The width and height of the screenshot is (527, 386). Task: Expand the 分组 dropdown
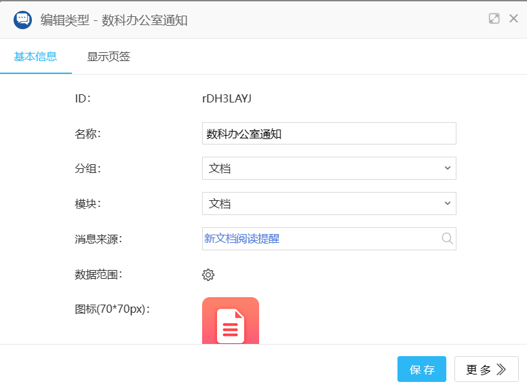pyautogui.click(x=329, y=168)
